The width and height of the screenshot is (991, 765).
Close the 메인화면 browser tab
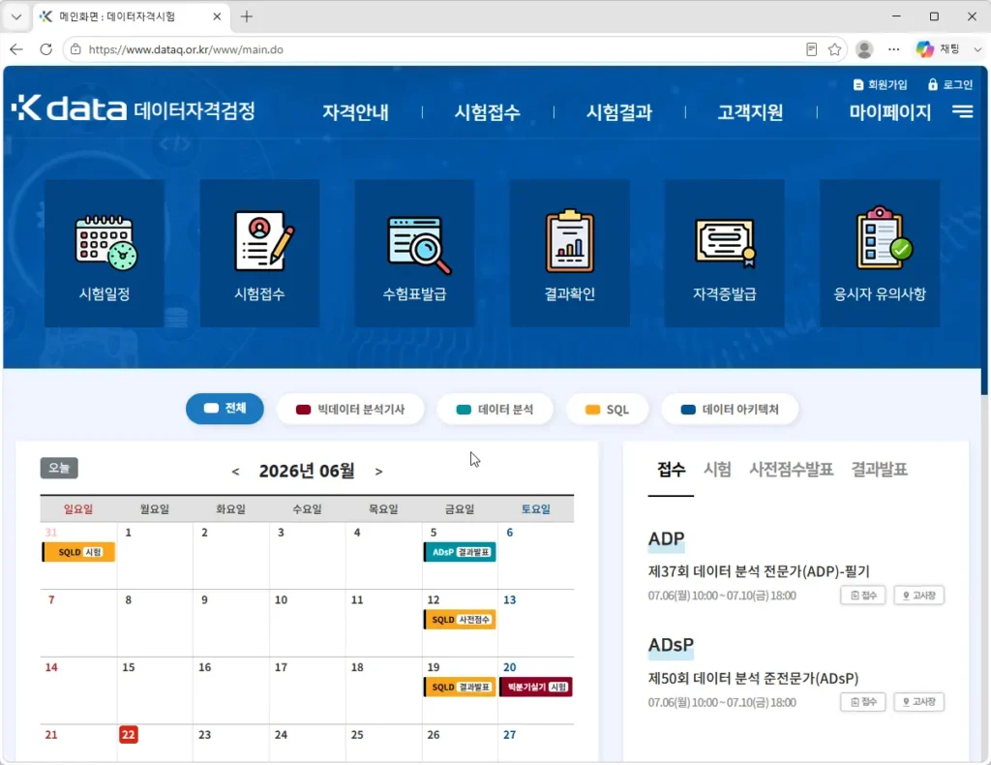[217, 16]
